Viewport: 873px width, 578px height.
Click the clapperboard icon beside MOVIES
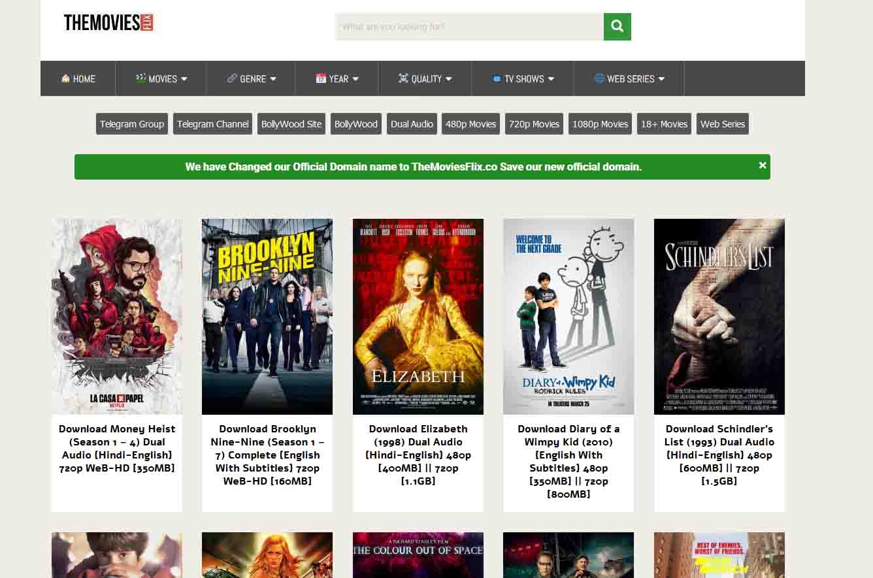(x=140, y=78)
